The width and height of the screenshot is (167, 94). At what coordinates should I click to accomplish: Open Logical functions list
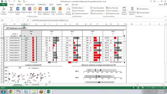[x=30, y=11]
